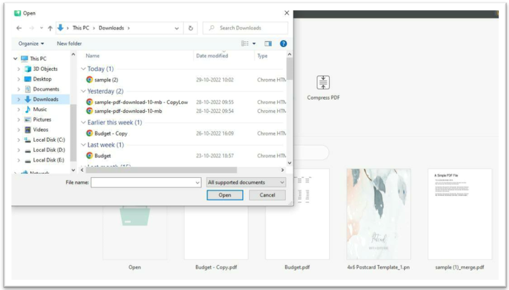Image resolution: width=509 pixels, height=290 pixels.
Task: Select the sample (2) Chrome file icon
Action: point(89,79)
